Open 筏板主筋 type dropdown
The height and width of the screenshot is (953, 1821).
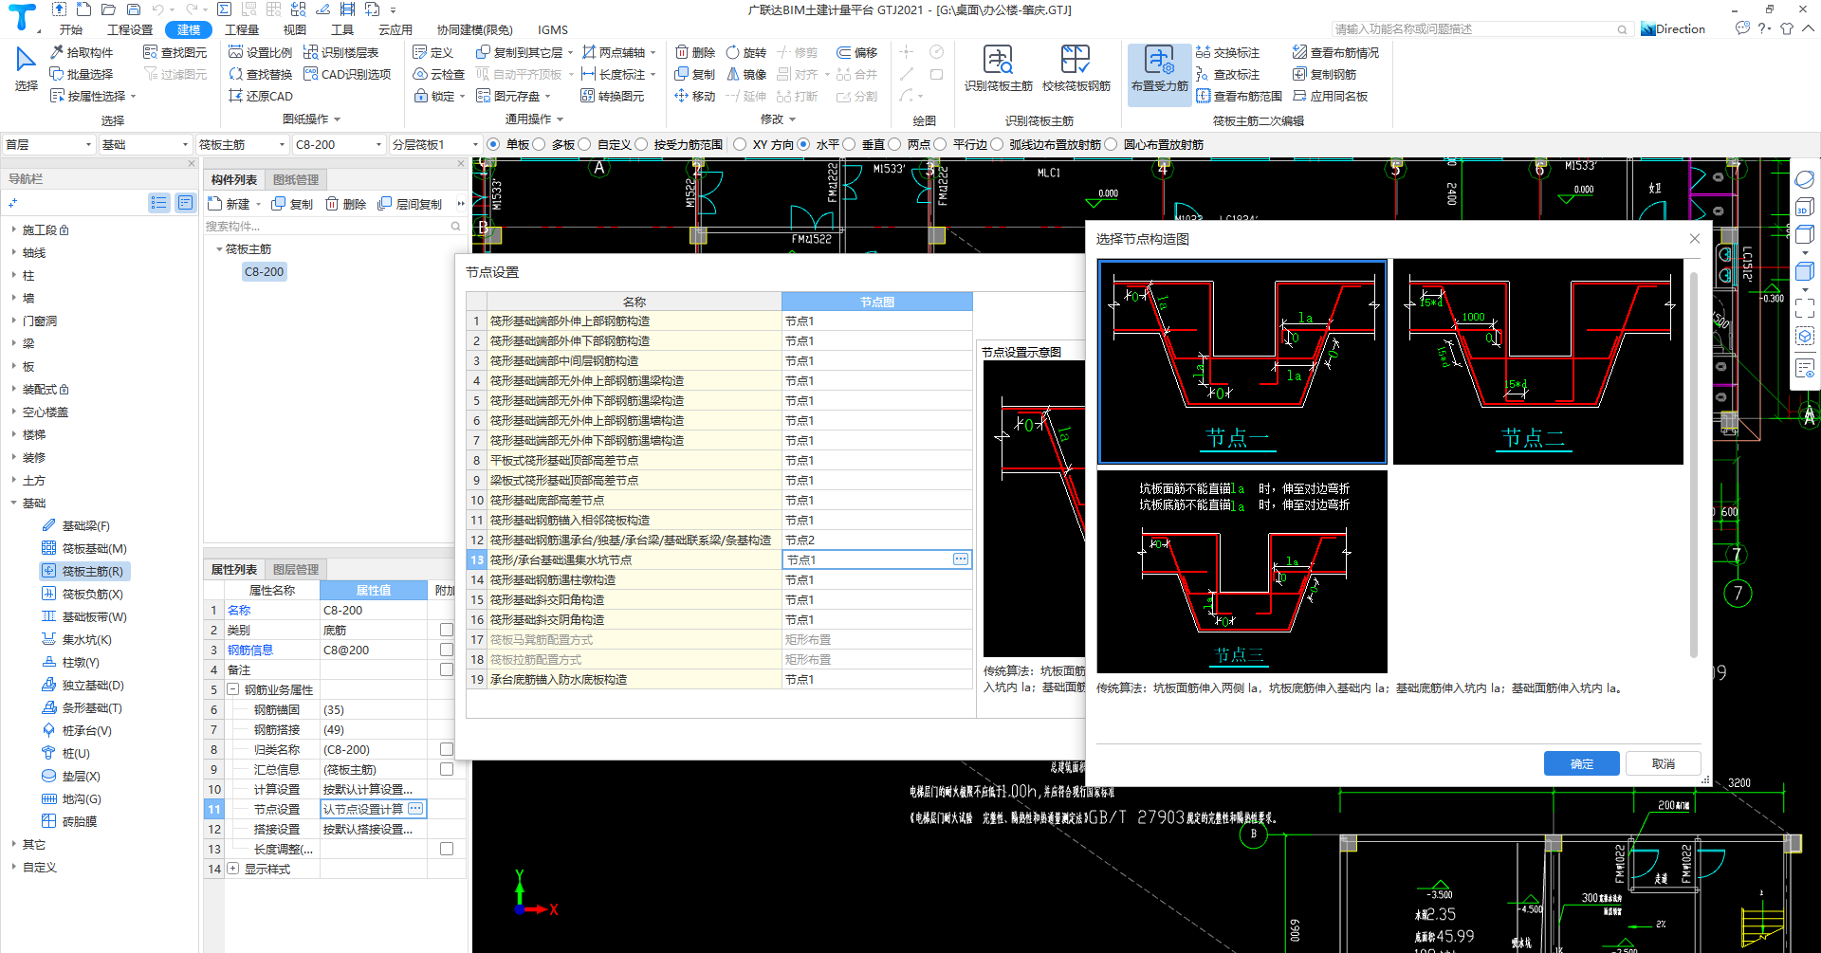[243, 144]
